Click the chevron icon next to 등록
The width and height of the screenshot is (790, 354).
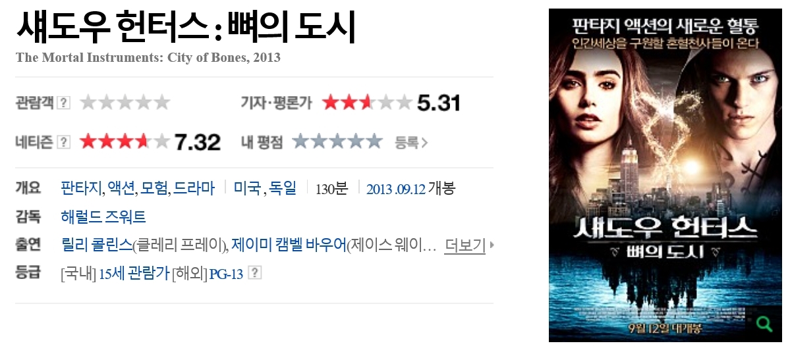click(424, 143)
